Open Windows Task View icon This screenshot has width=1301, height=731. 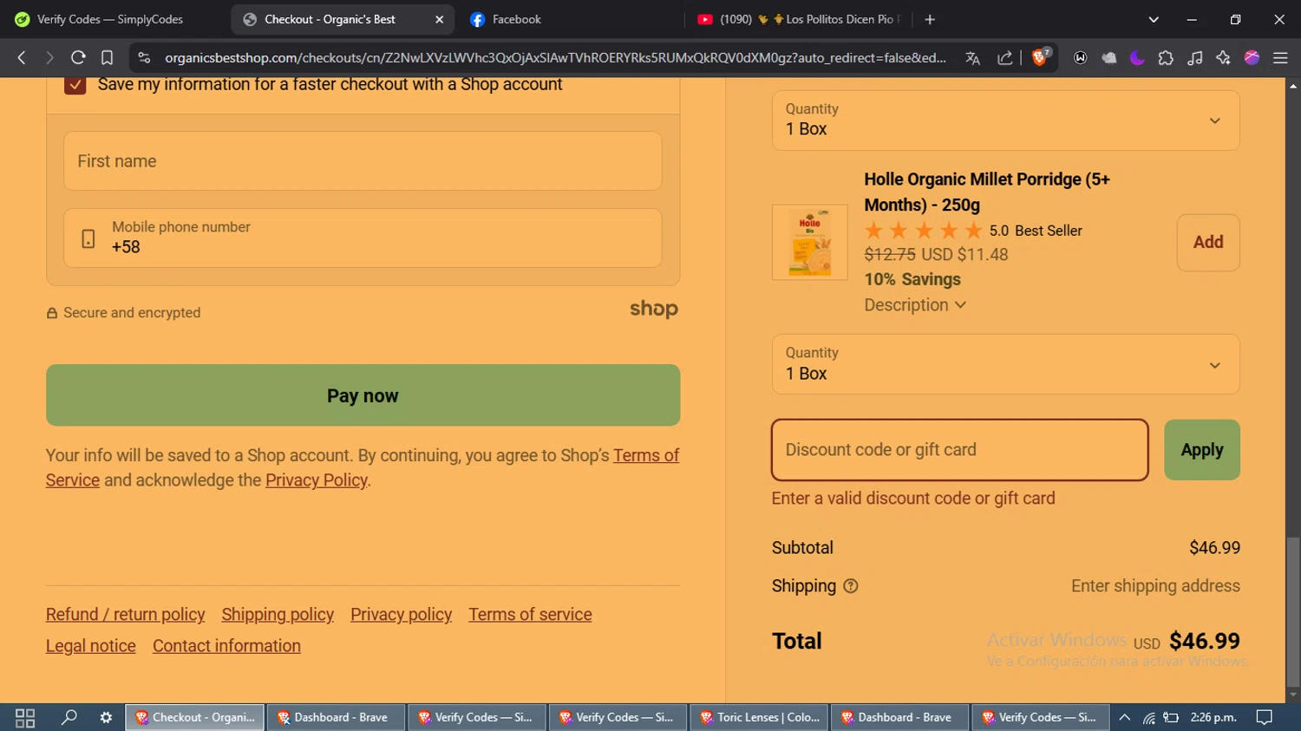tap(25, 717)
